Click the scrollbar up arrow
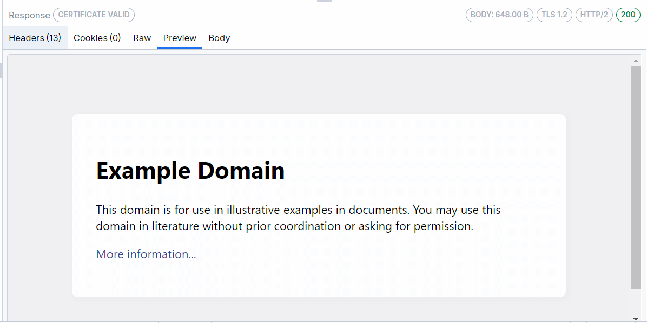This screenshot has height=323, width=647. click(x=636, y=59)
